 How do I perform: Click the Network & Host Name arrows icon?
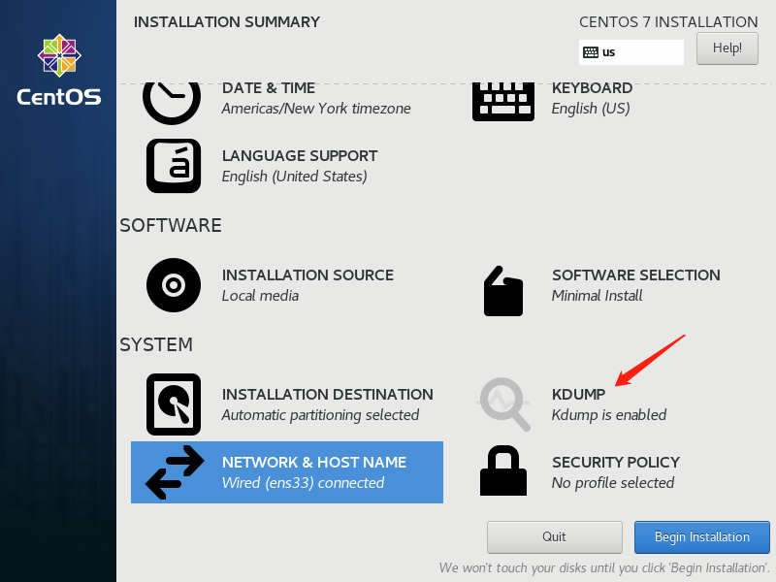coord(175,472)
